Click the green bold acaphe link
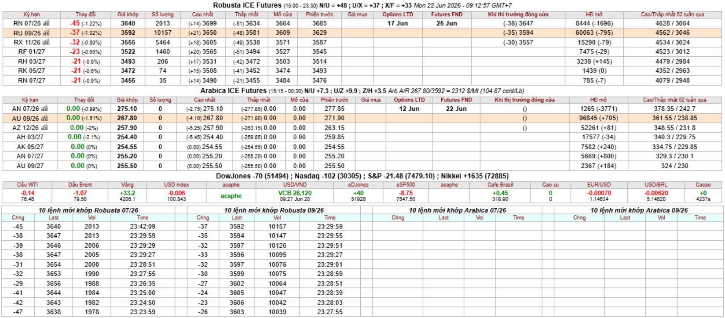 (231, 196)
